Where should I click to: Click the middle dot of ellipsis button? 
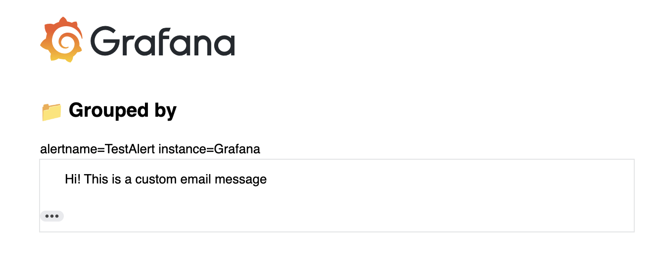[52, 216]
